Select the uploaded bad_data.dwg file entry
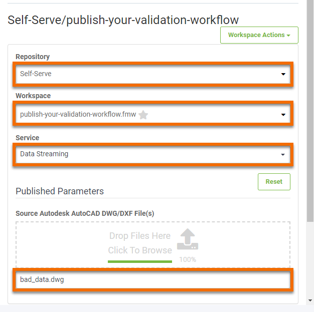Screen dimensions: 314x312 (152, 280)
